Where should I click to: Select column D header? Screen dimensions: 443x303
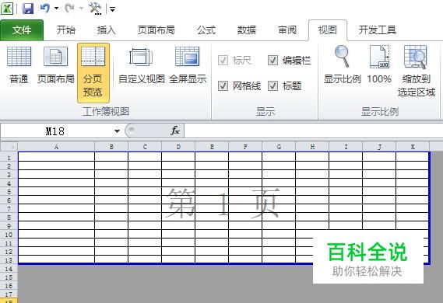[x=178, y=147]
